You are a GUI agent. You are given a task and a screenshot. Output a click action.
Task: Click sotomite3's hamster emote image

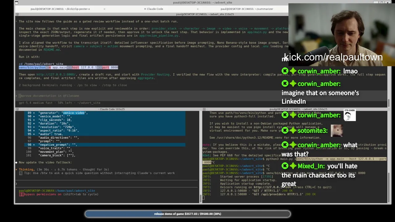click(337, 131)
